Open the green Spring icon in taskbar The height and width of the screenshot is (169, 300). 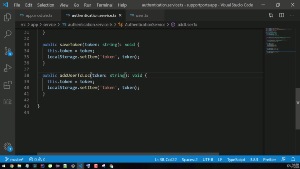pyautogui.click(x=50, y=166)
